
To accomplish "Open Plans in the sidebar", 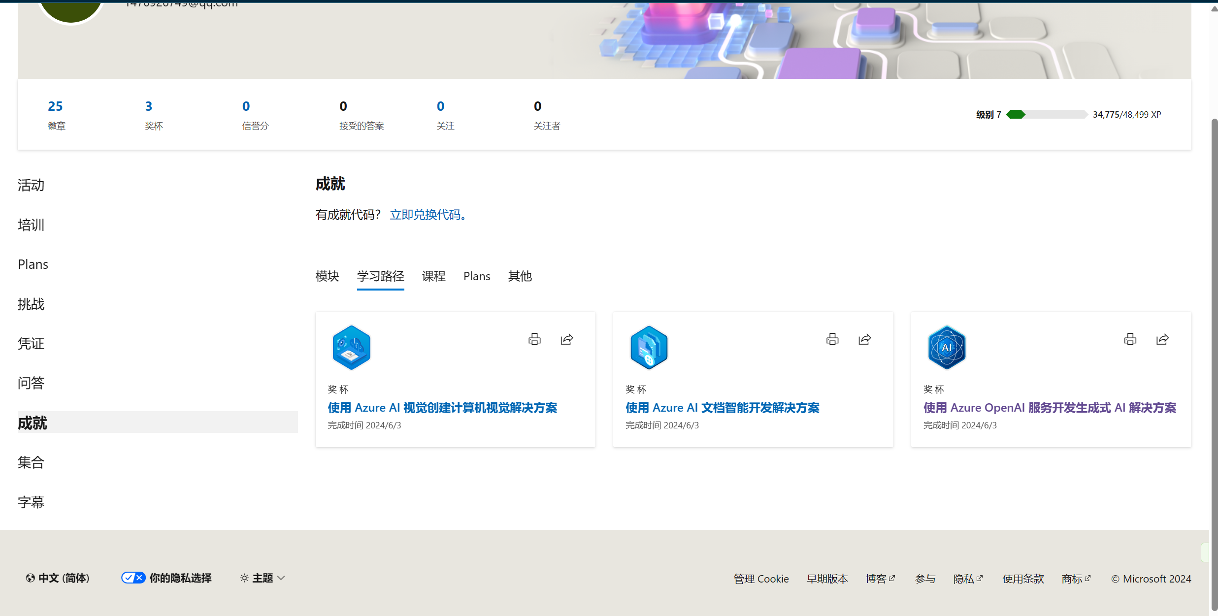I will tap(33, 264).
